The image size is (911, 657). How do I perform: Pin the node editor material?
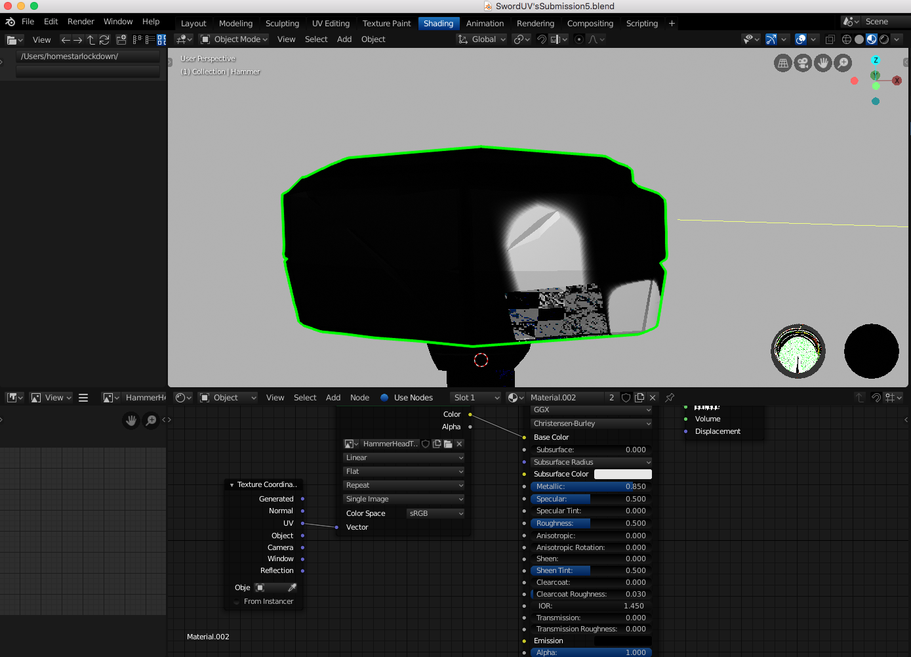[x=670, y=398]
